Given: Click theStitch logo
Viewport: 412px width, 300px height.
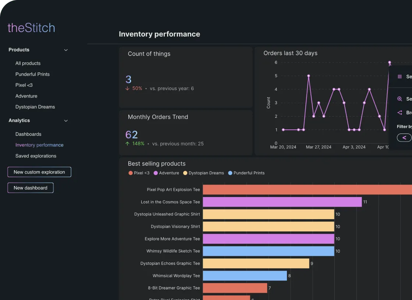Looking at the screenshot, I should click(31, 28).
